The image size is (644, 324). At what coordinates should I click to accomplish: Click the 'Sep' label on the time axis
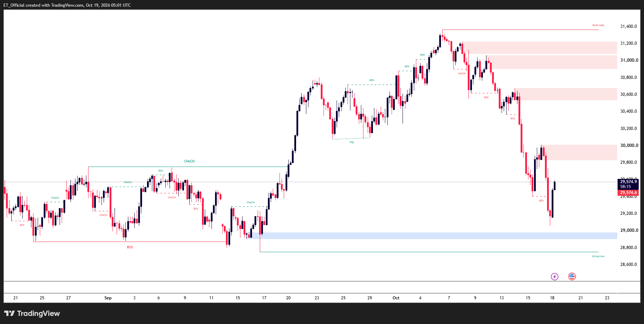click(x=108, y=298)
